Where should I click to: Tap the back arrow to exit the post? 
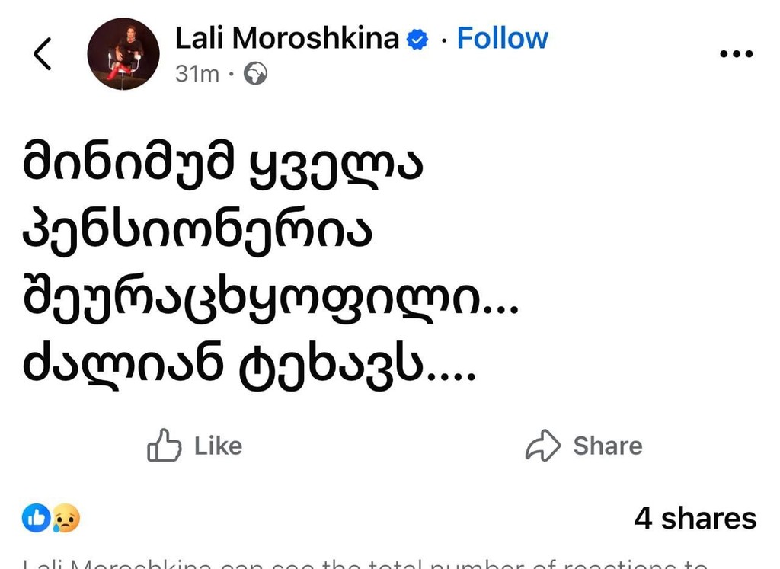click(42, 53)
